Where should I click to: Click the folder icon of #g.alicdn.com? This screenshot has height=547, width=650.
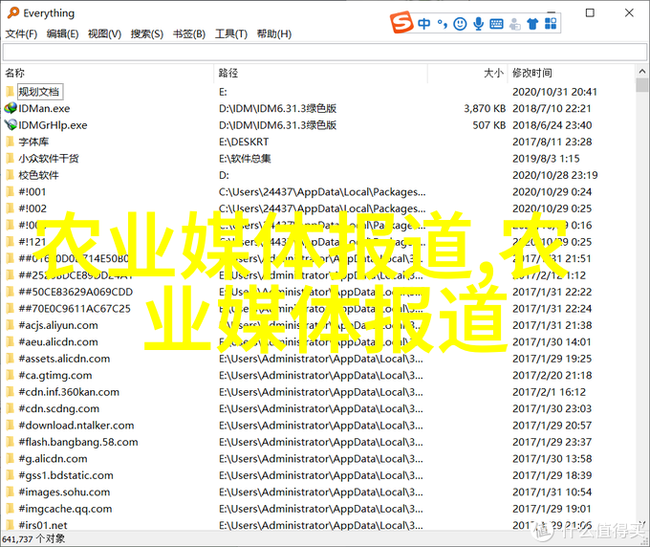[11, 458]
